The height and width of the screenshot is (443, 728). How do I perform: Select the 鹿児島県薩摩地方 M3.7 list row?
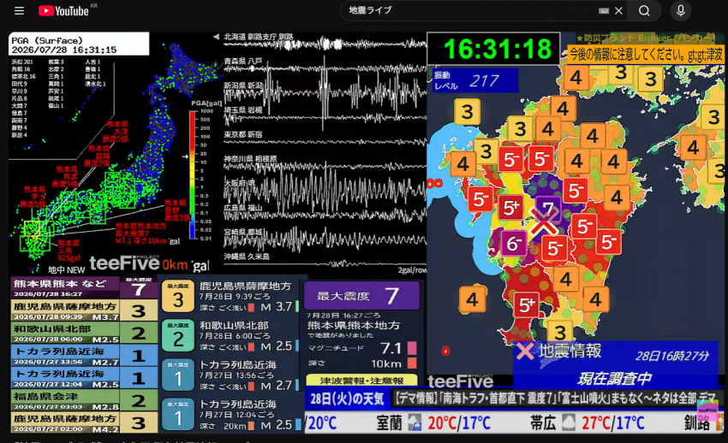84,310
